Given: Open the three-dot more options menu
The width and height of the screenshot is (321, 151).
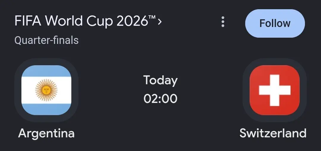Looking at the screenshot, I should [223, 22].
